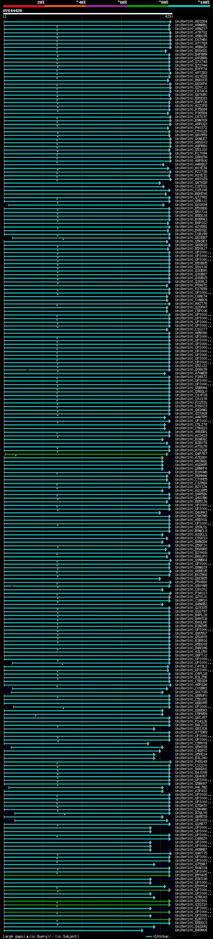Open hit UniRef100_C1FES1

(x=191, y=186)
